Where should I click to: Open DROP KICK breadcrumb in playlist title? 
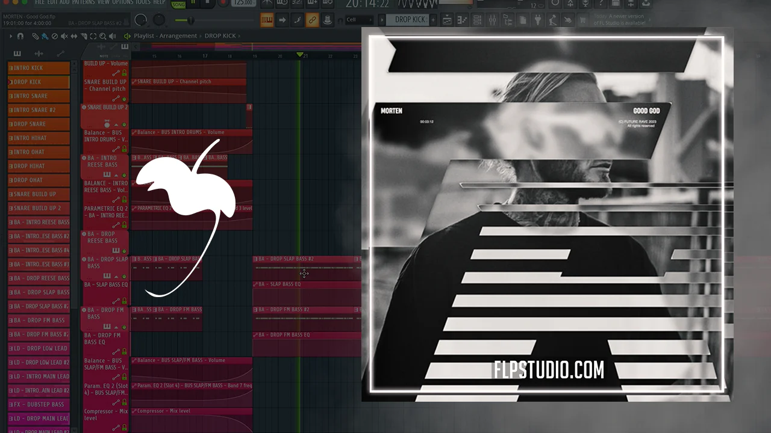tap(220, 36)
